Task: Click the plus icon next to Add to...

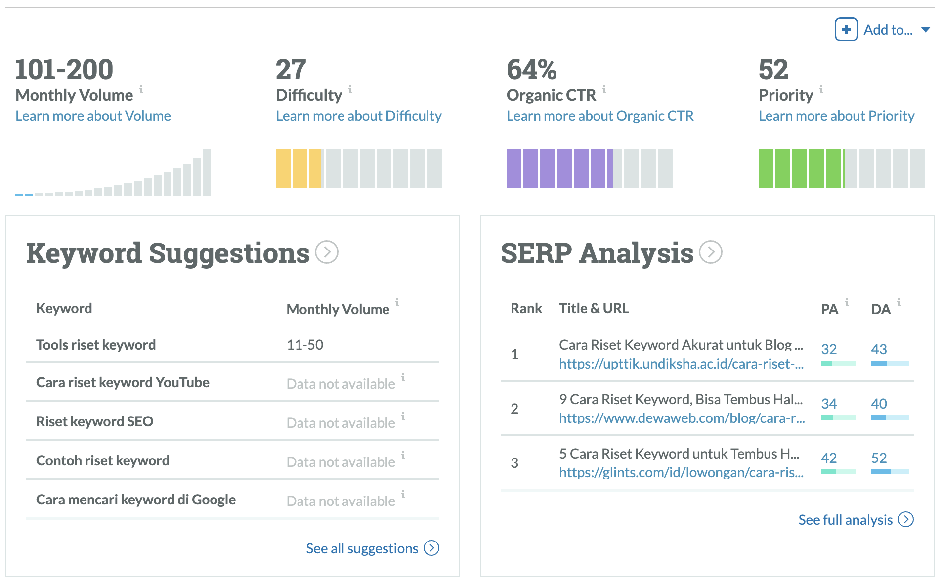Action: [846, 30]
